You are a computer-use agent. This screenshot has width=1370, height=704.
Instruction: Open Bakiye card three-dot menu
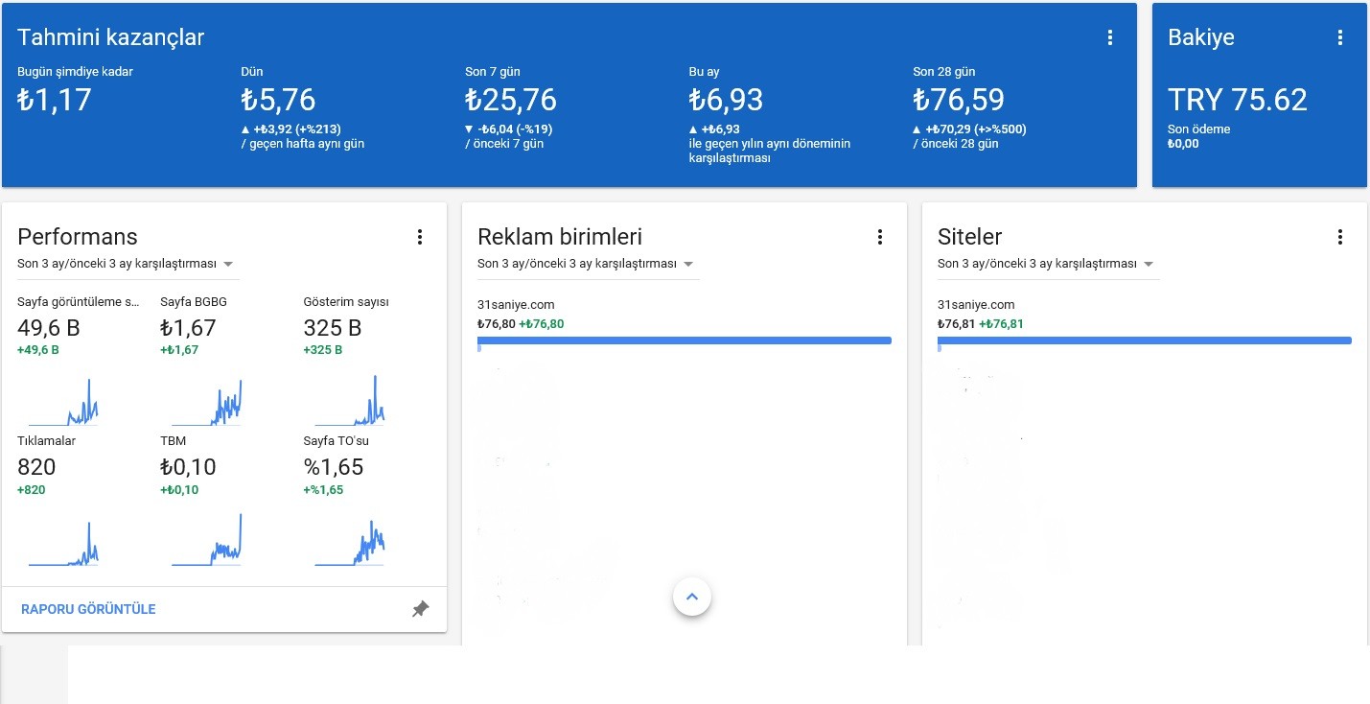pos(1340,38)
